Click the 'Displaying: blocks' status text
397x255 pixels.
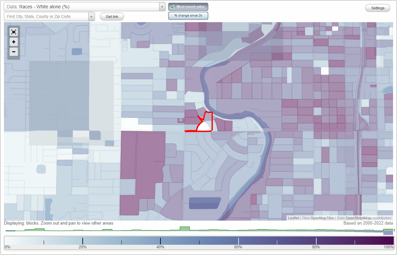click(x=59, y=223)
